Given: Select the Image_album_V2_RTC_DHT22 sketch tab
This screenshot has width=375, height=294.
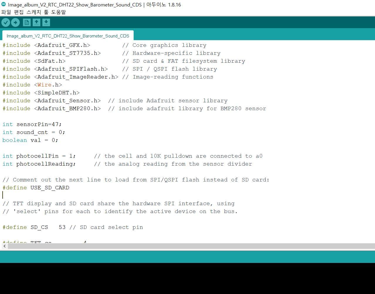Looking at the screenshot, I should (x=68, y=36).
